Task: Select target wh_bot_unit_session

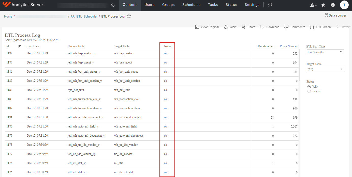Action: click(127, 81)
